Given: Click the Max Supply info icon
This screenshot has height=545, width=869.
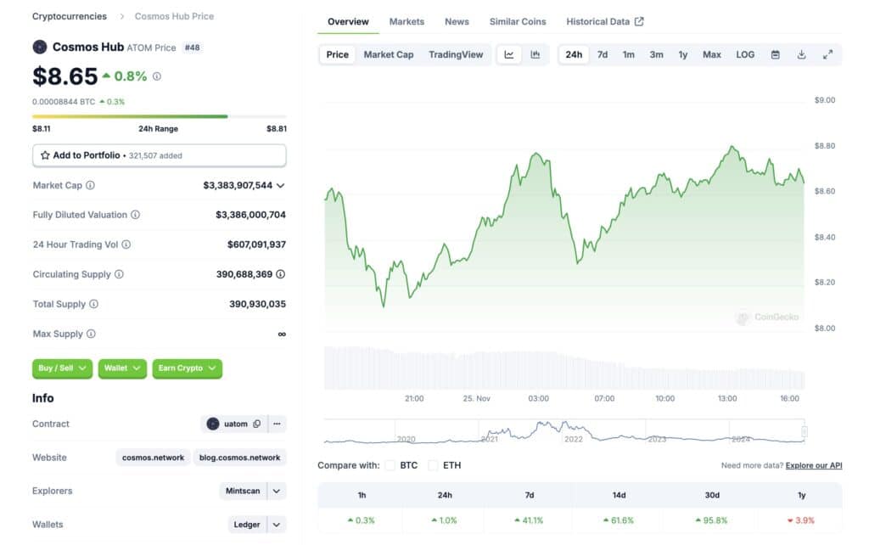Looking at the screenshot, I should pos(91,334).
